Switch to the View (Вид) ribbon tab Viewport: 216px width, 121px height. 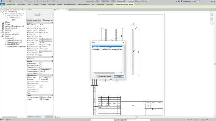coord(93,4)
